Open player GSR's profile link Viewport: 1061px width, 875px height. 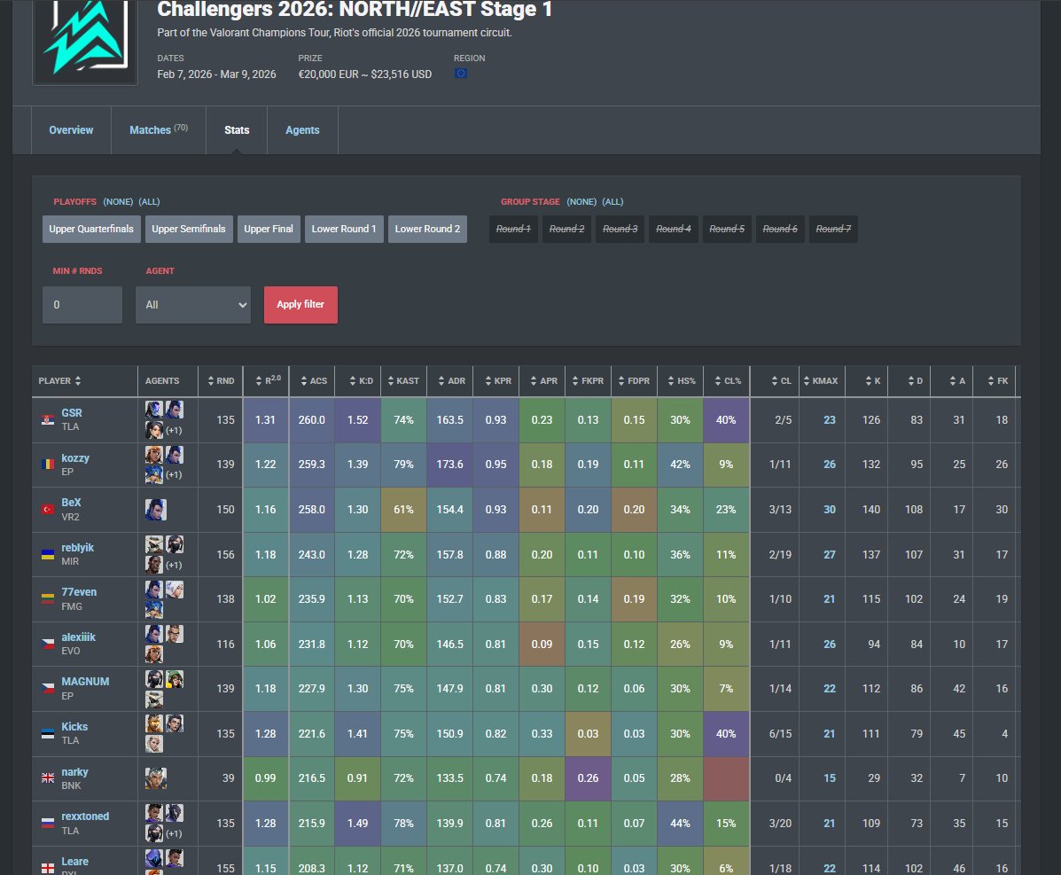(x=72, y=413)
